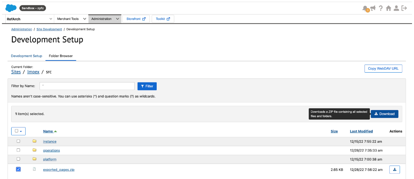Viewport: 414px width, 179px height.
Task: Select the operations folder checkbox
Action: (18, 150)
